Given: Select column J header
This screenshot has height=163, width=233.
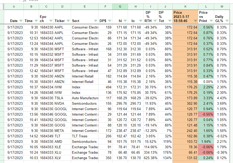Looking at the screenshot, I should point(165,6).
